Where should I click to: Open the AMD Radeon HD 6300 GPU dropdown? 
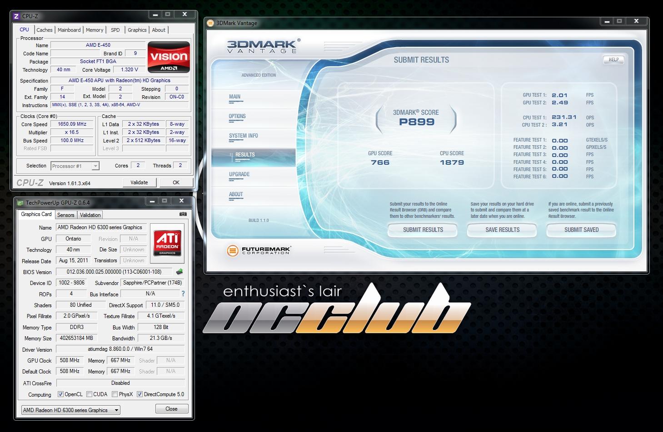[71, 410]
